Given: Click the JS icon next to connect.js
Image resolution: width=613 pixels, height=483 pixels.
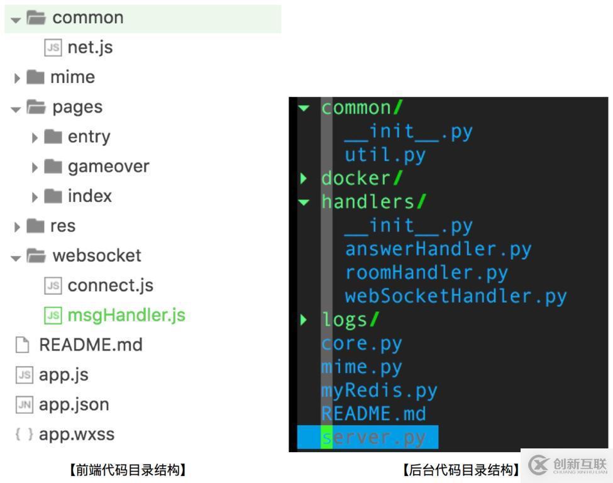Looking at the screenshot, I should click(x=53, y=286).
